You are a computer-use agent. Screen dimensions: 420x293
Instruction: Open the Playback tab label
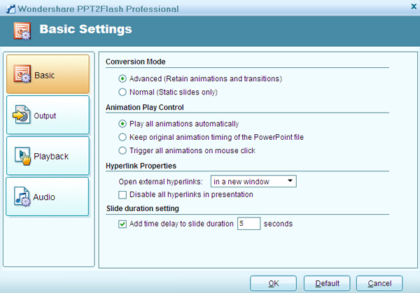(x=52, y=156)
